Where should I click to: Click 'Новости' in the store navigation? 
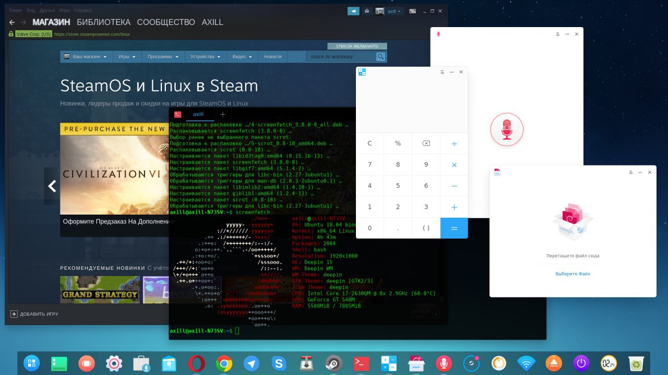tap(272, 56)
